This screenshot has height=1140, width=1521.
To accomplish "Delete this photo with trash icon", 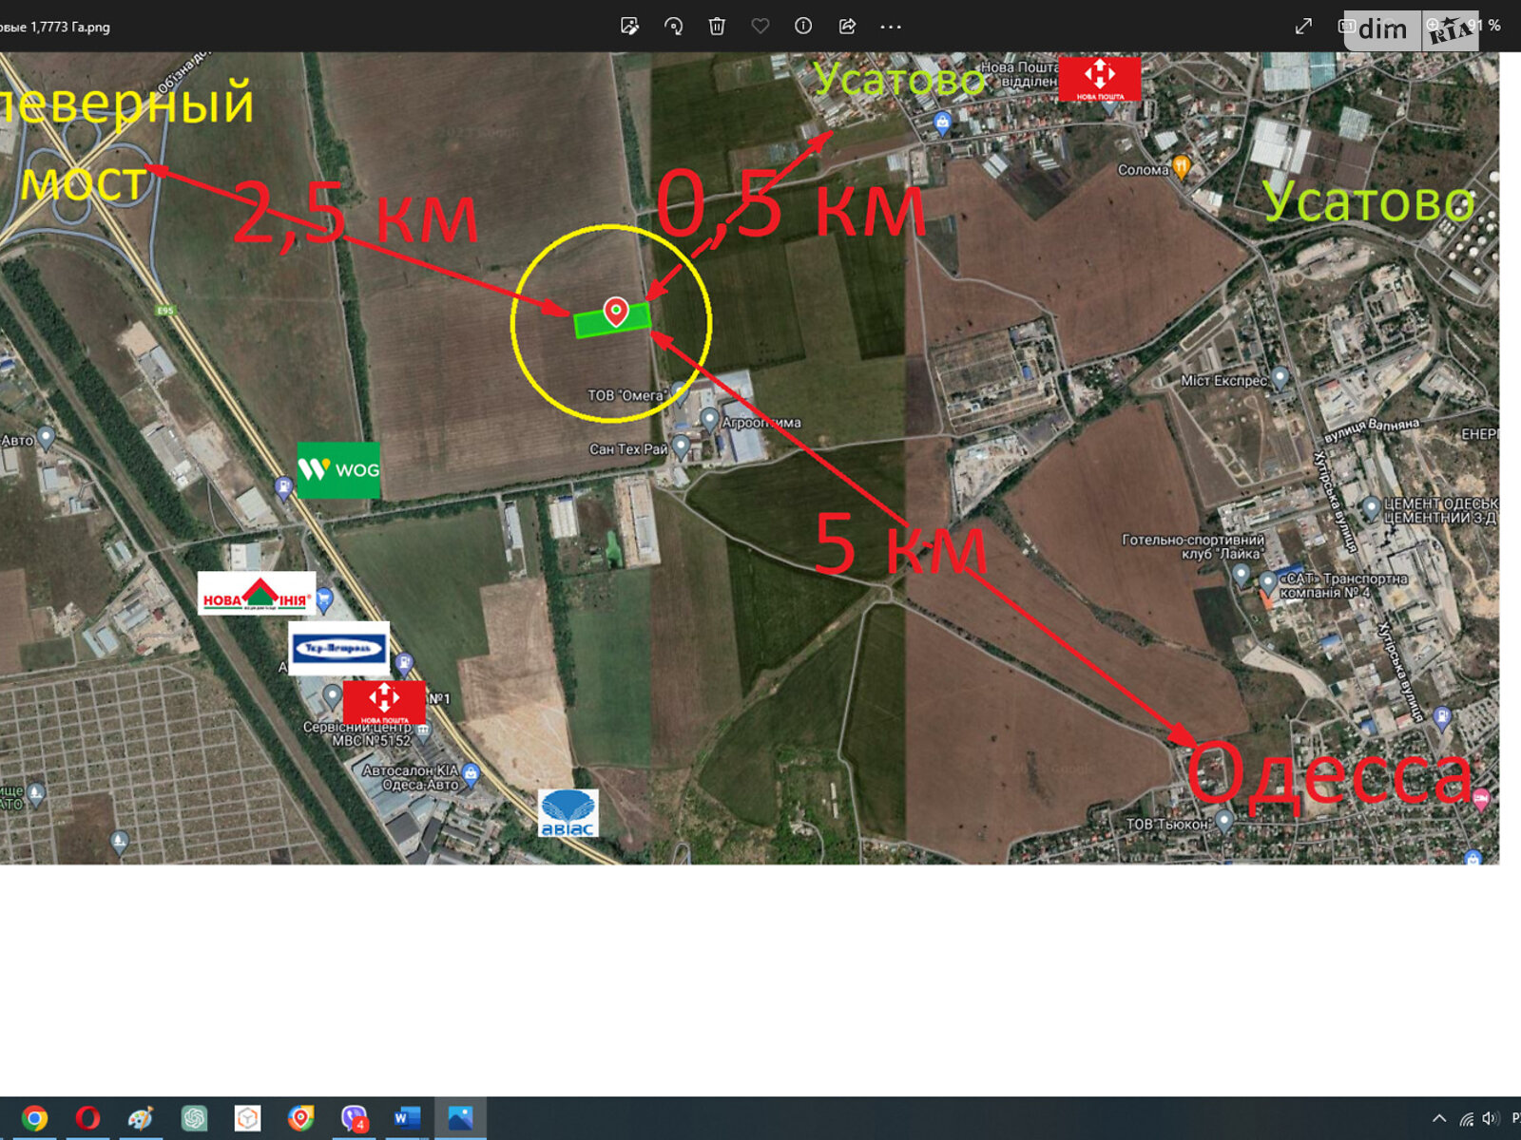I will pyautogui.click(x=717, y=27).
